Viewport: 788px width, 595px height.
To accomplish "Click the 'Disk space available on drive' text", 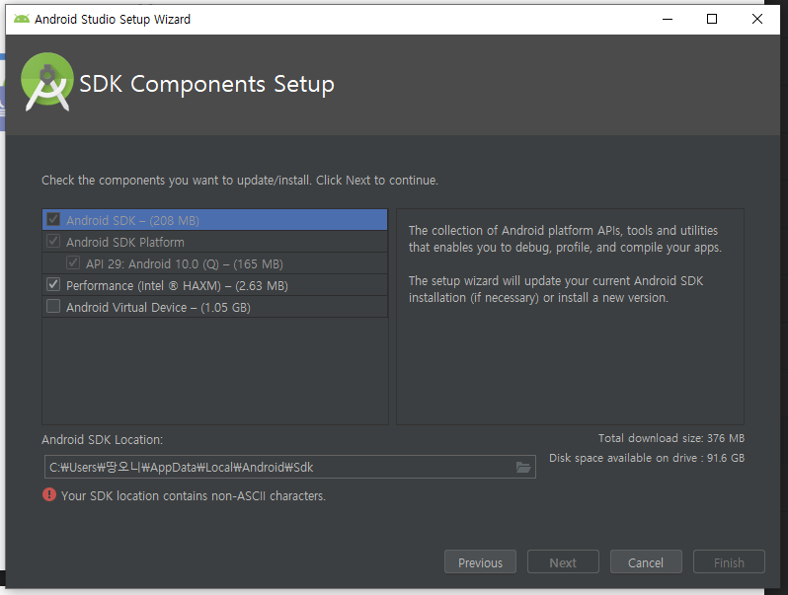I will (647, 458).
